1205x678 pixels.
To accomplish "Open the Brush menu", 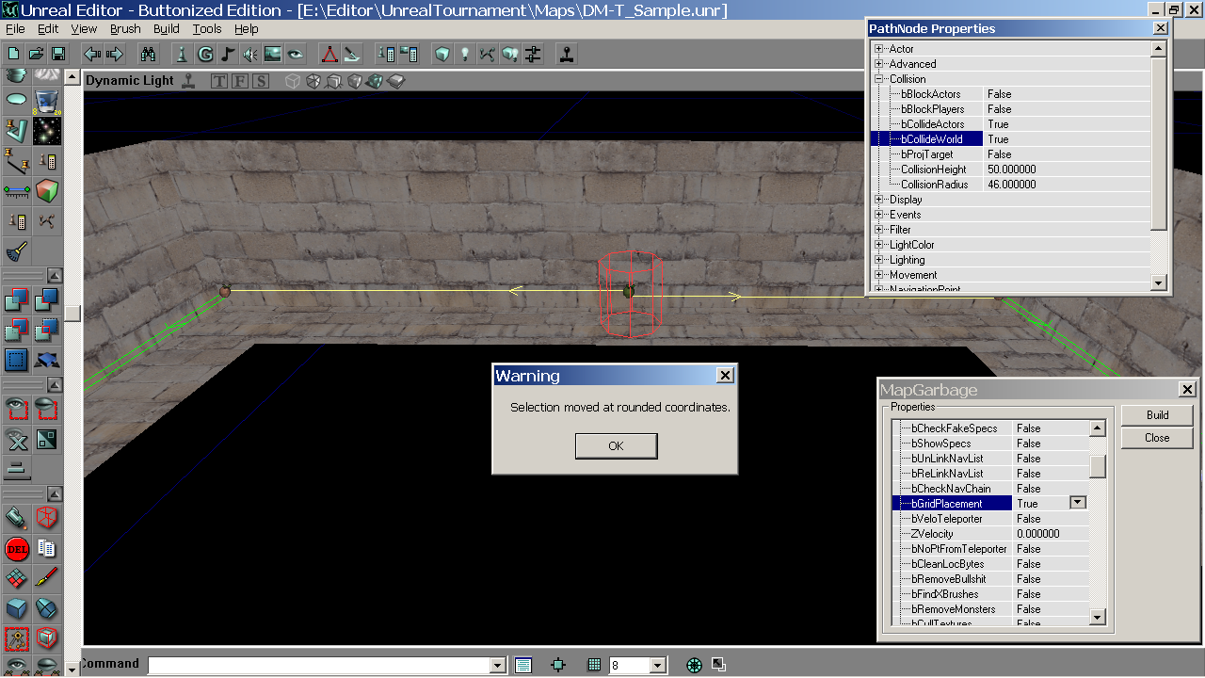I will point(125,29).
